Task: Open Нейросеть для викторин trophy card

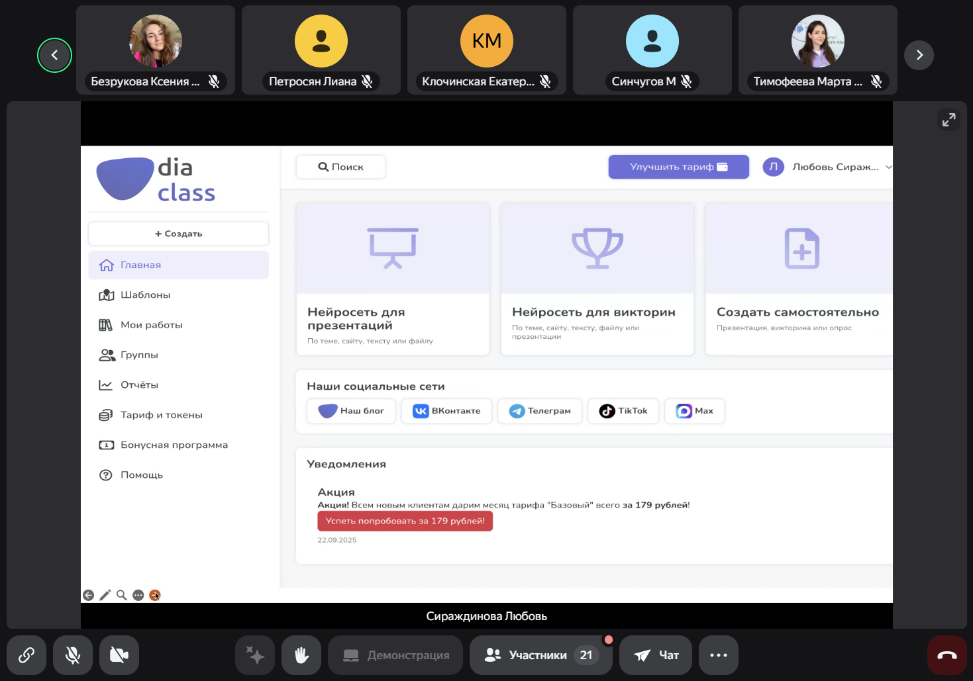Action: click(x=597, y=279)
